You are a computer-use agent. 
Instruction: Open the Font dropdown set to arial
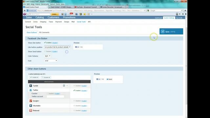(x=51, y=61)
